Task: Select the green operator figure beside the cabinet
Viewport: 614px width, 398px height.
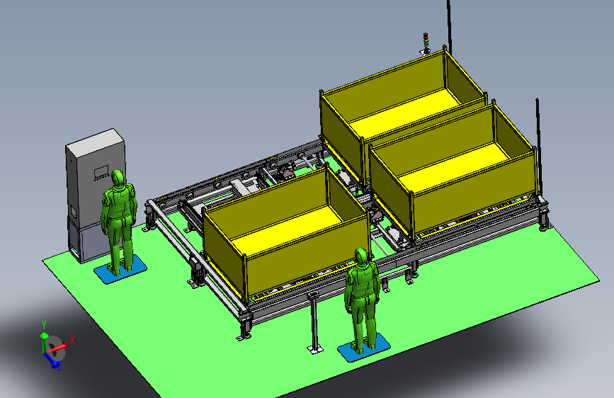Action: pos(119,222)
